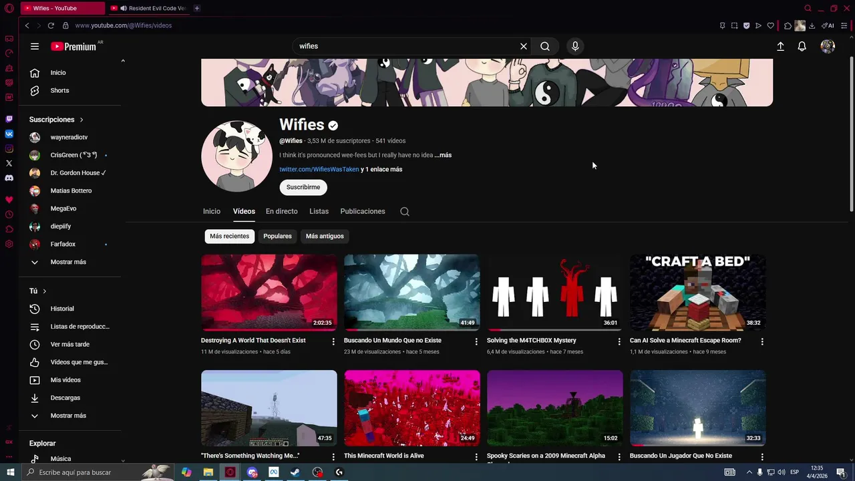The height and width of the screenshot is (481, 855).
Task: Open twitter.com/WifiesWasTaken link
Action: click(319, 170)
